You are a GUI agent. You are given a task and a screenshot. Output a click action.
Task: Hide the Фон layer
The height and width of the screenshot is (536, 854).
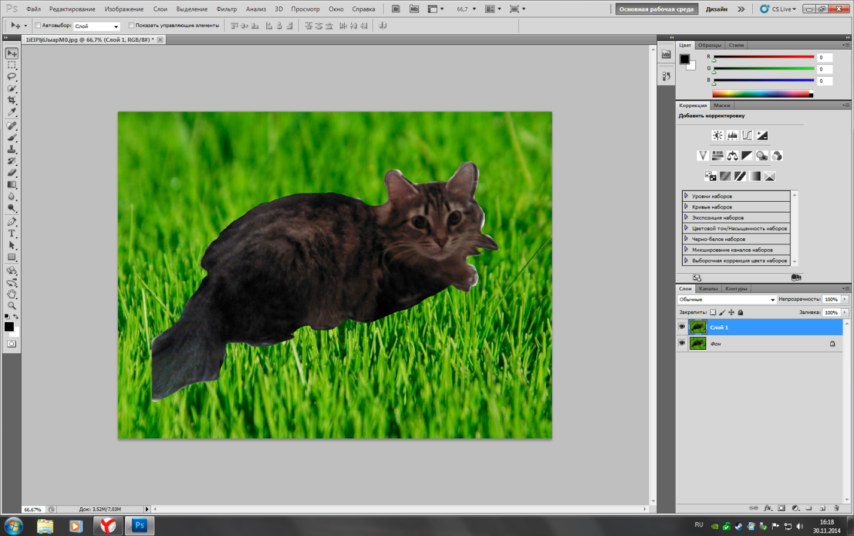682,343
